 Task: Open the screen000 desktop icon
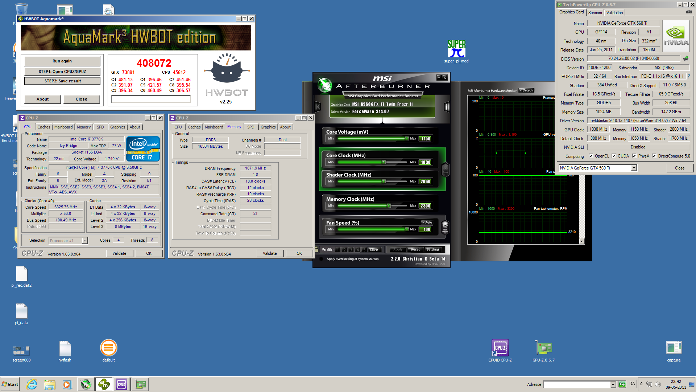point(21,354)
